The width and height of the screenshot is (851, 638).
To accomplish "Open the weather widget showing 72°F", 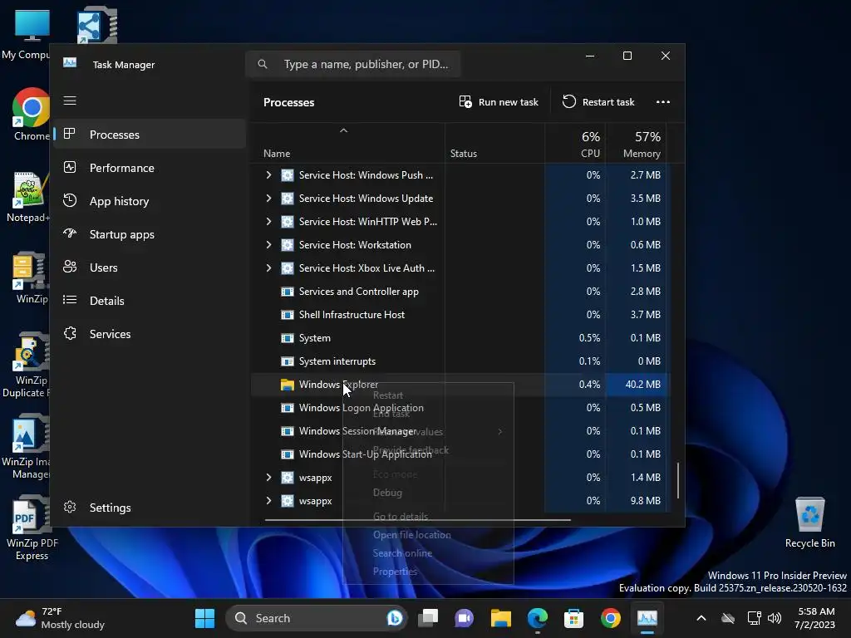I will [60, 618].
